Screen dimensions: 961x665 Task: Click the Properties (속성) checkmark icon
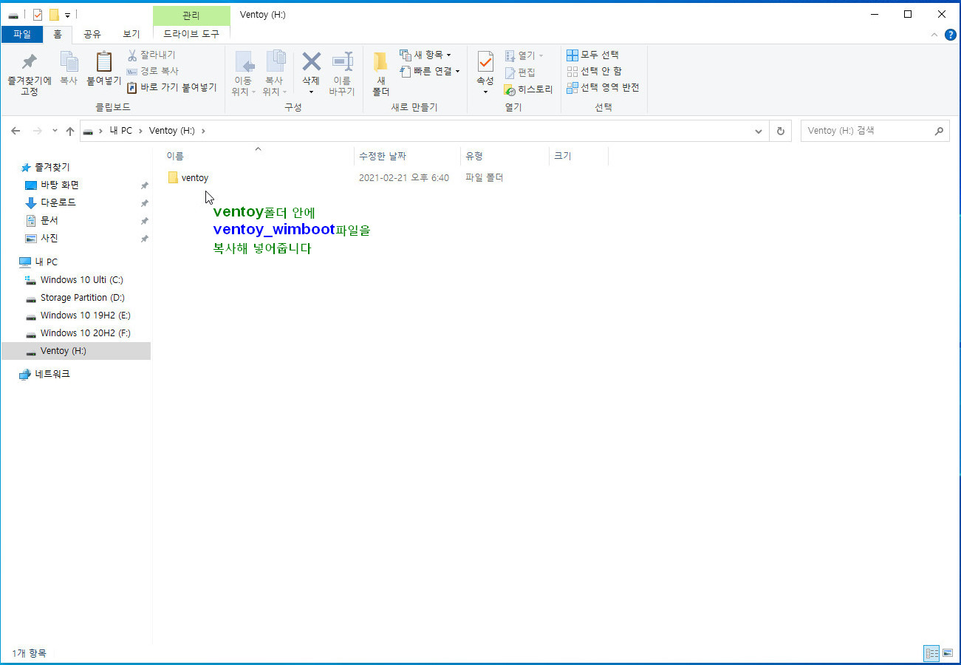pos(485,62)
